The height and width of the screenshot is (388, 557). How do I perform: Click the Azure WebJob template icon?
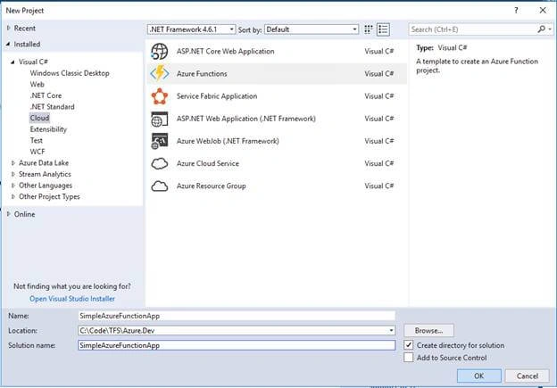coord(160,141)
